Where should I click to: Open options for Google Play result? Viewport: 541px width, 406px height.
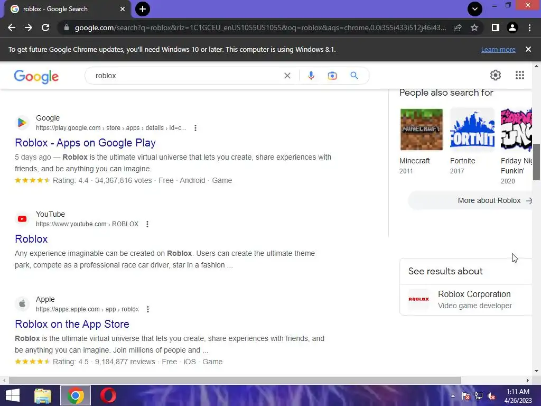pyautogui.click(x=195, y=128)
